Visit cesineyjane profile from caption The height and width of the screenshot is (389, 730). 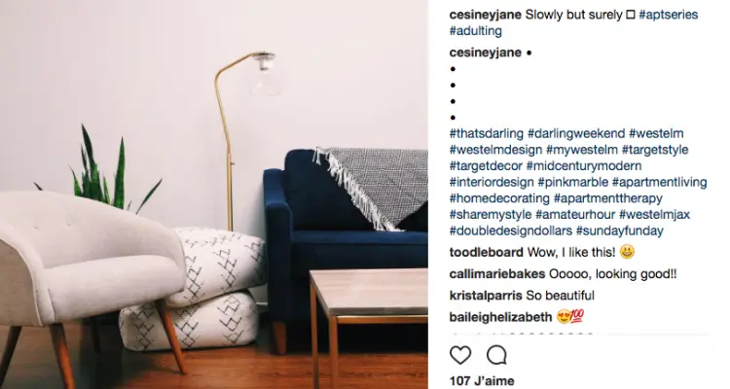click(485, 15)
